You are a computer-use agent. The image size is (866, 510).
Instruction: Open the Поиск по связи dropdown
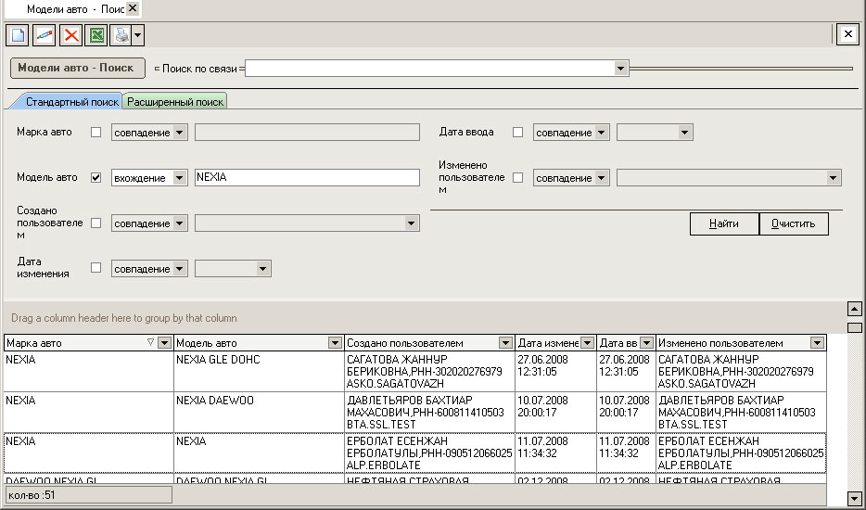[620, 69]
